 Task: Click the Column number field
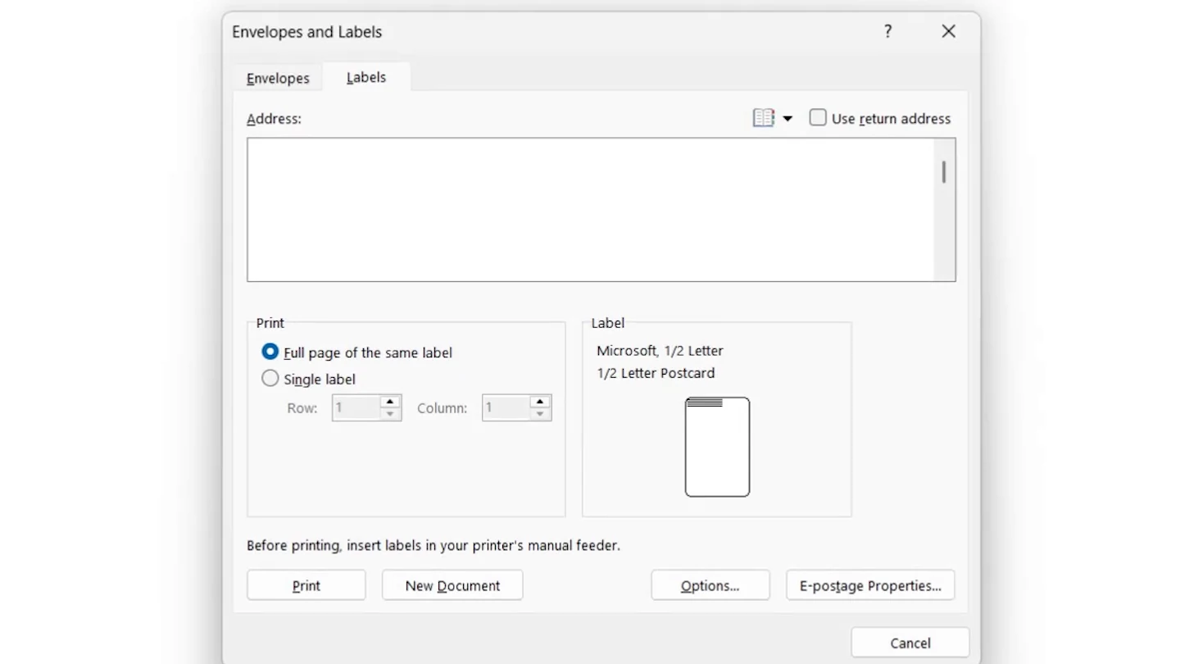[x=506, y=407]
